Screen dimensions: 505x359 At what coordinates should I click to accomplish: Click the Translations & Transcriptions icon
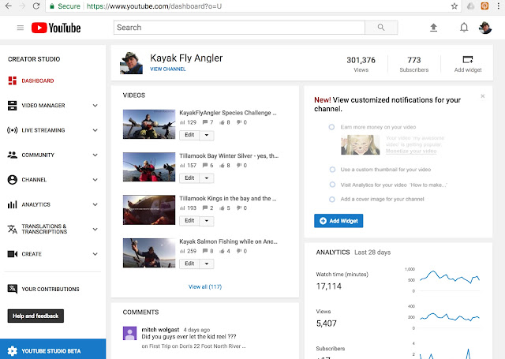(x=13, y=229)
